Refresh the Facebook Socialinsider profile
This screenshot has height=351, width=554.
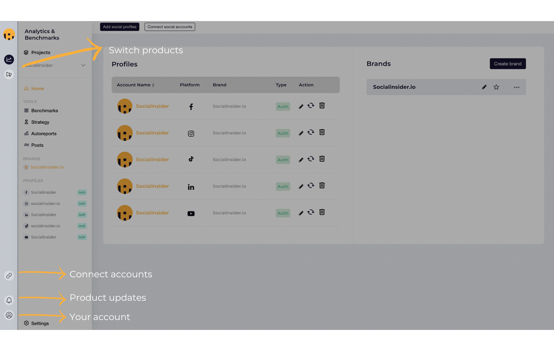click(x=311, y=106)
